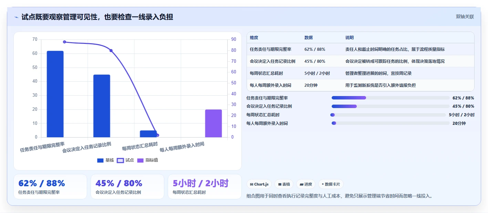488x213 pixels.
Task: Click left axis value 70
Action: [x=35, y=39]
